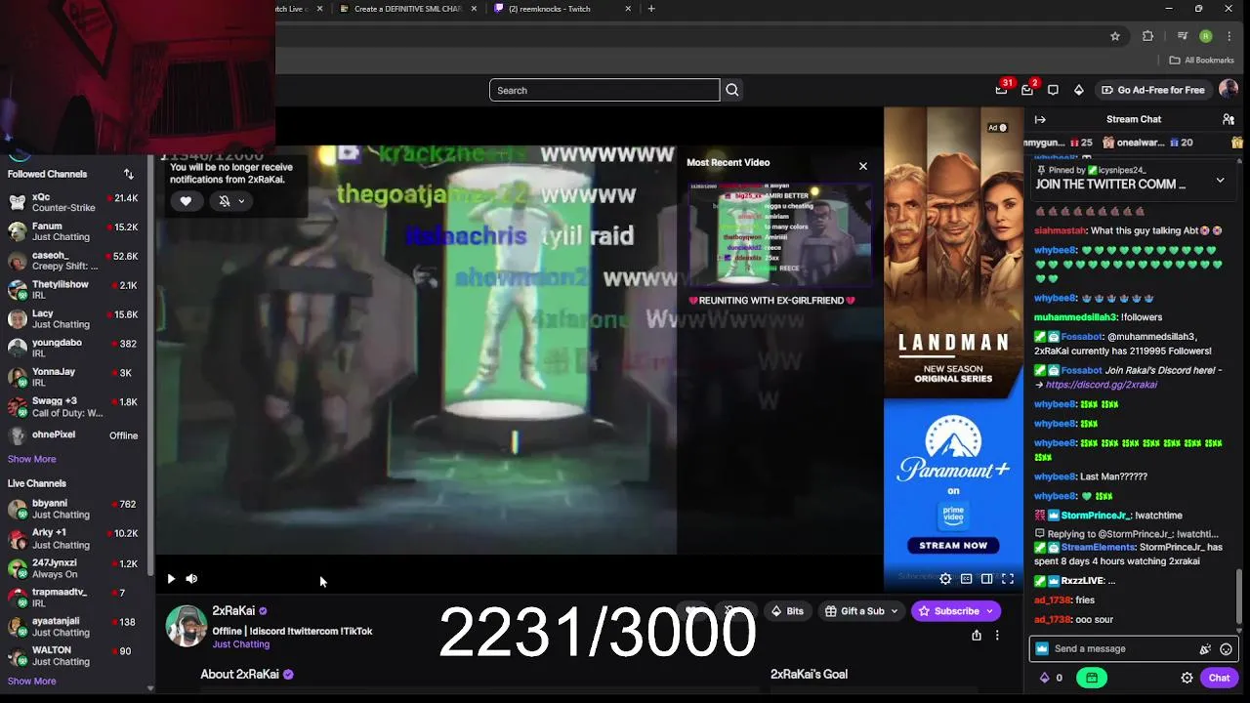
Task: Open the Most Recent Video thumbnail
Action: coord(779,234)
